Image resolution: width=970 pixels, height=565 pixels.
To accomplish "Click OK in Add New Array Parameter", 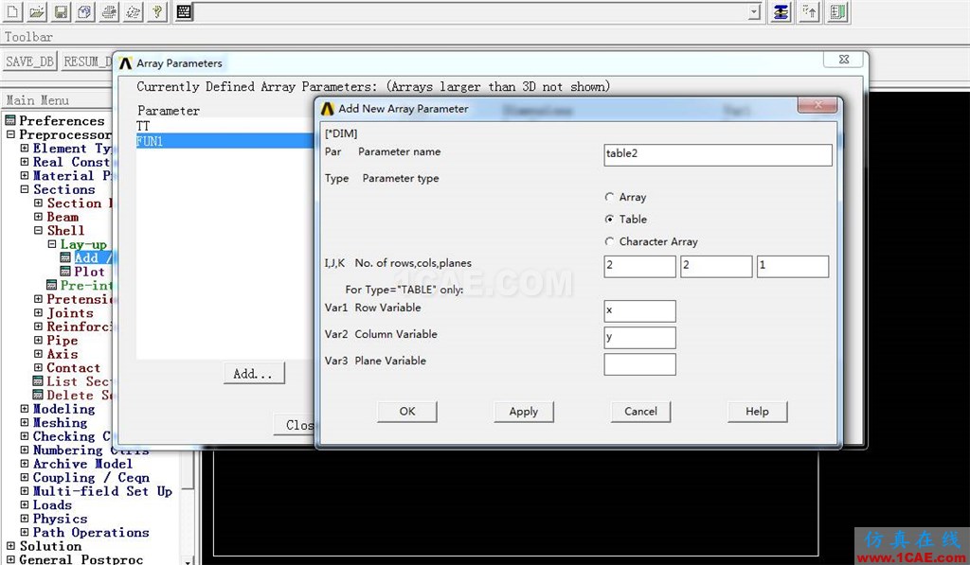I will 407,411.
